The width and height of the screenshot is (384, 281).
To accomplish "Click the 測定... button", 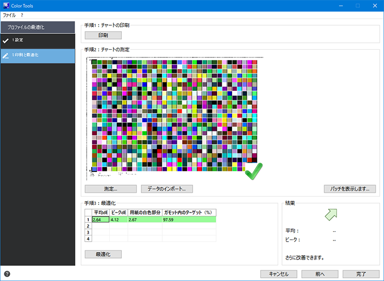I will coord(110,189).
